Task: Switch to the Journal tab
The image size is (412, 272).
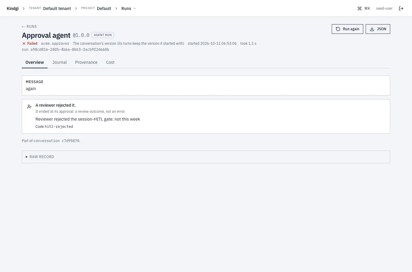Action: [x=59, y=62]
